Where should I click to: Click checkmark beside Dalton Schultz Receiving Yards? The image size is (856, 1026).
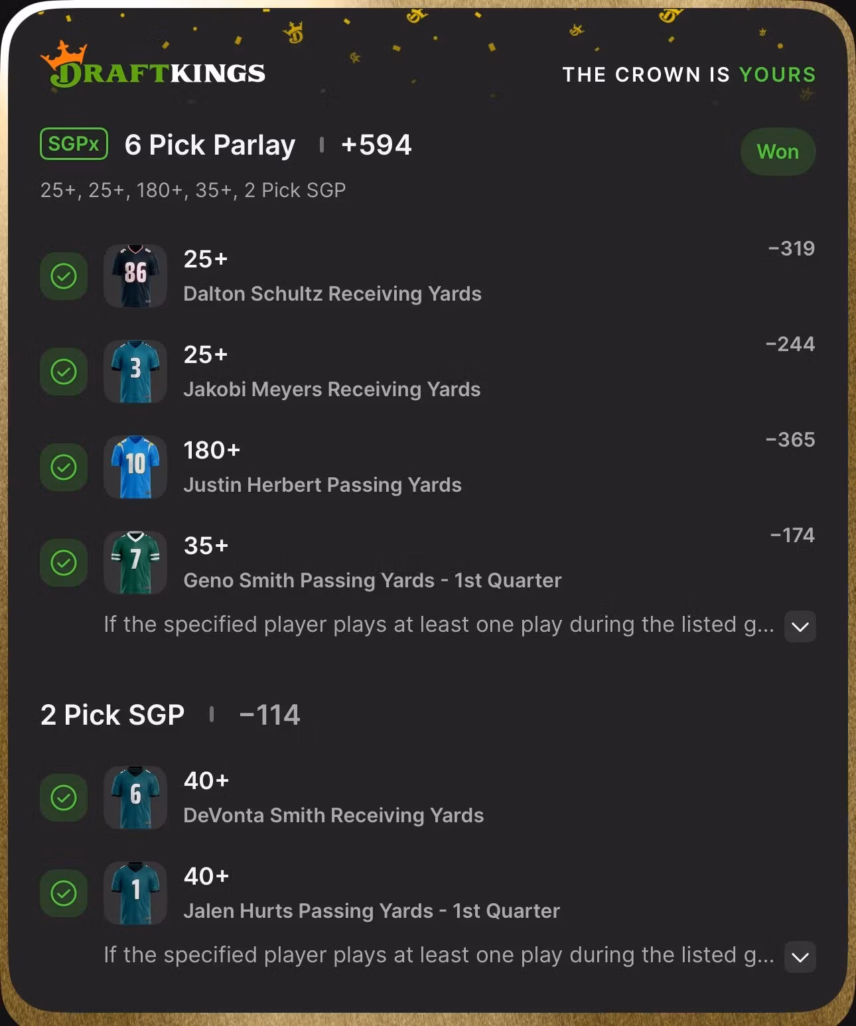click(x=64, y=275)
